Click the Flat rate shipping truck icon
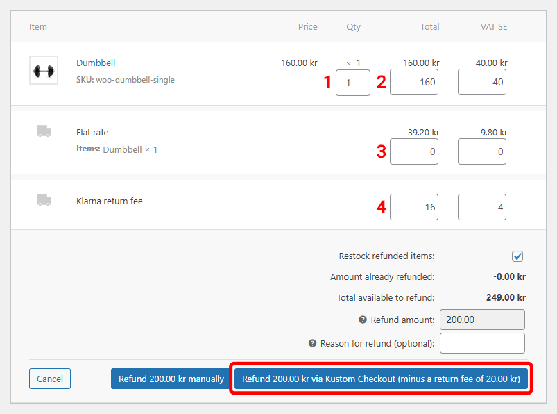The width and height of the screenshot is (557, 414). [x=44, y=131]
